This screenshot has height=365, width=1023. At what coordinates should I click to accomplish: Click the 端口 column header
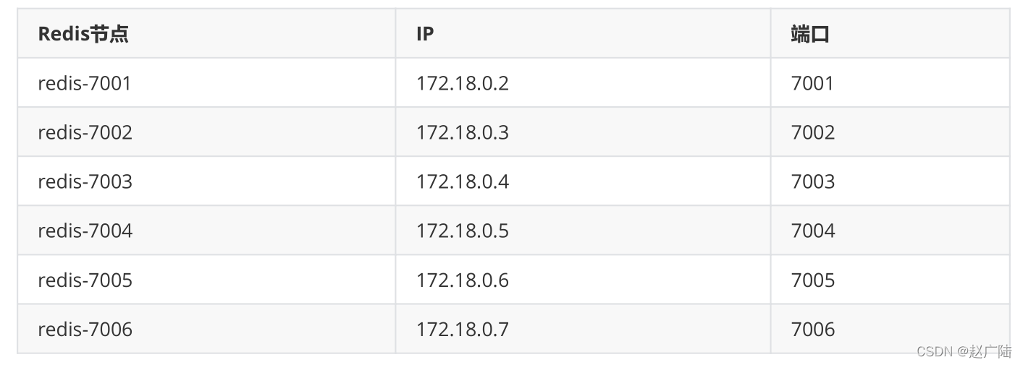pos(809,34)
